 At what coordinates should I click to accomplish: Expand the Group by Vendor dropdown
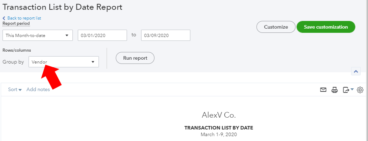tap(64, 62)
